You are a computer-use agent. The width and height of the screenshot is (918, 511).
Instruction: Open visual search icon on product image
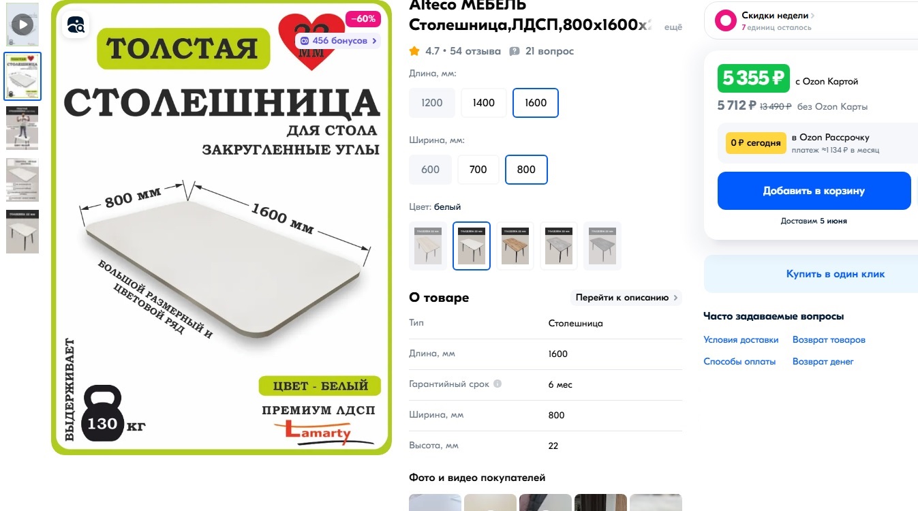(76, 25)
